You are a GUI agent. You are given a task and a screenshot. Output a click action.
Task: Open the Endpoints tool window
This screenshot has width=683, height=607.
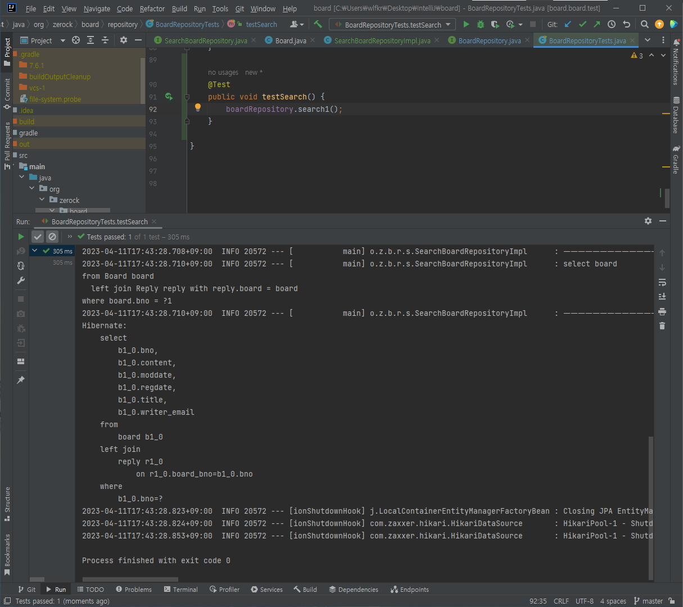[410, 590]
